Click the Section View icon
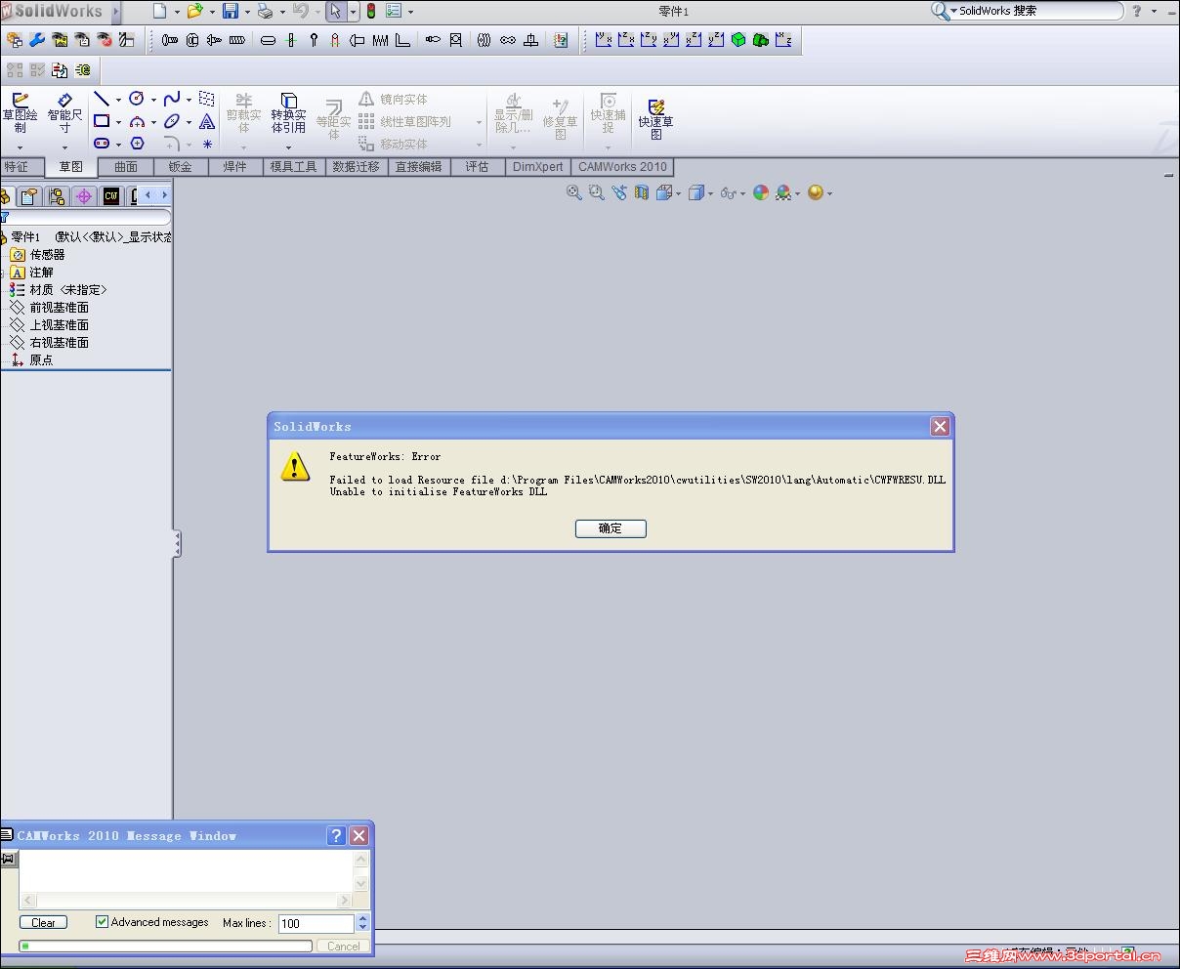This screenshot has height=969, width=1180. pyautogui.click(x=642, y=192)
